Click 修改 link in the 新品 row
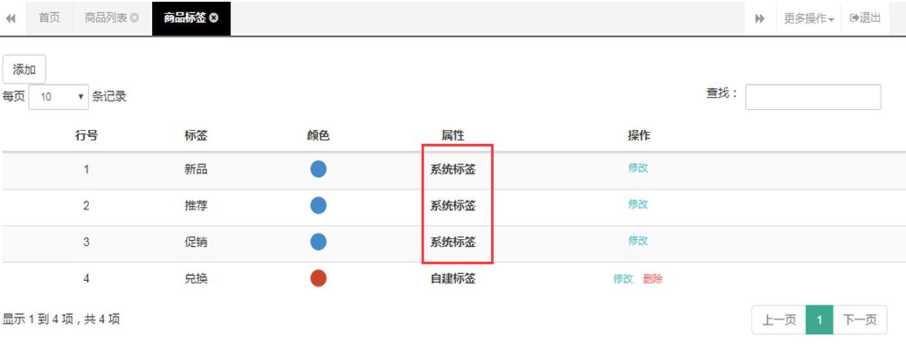The image size is (906, 363). point(638,168)
